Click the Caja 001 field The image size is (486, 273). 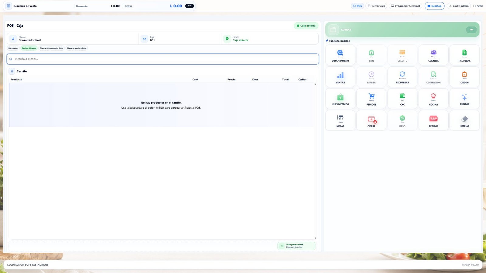click(x=180, y=39)
